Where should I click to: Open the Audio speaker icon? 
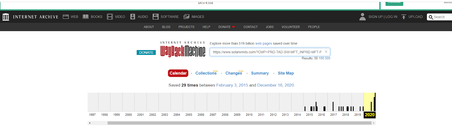133,17
